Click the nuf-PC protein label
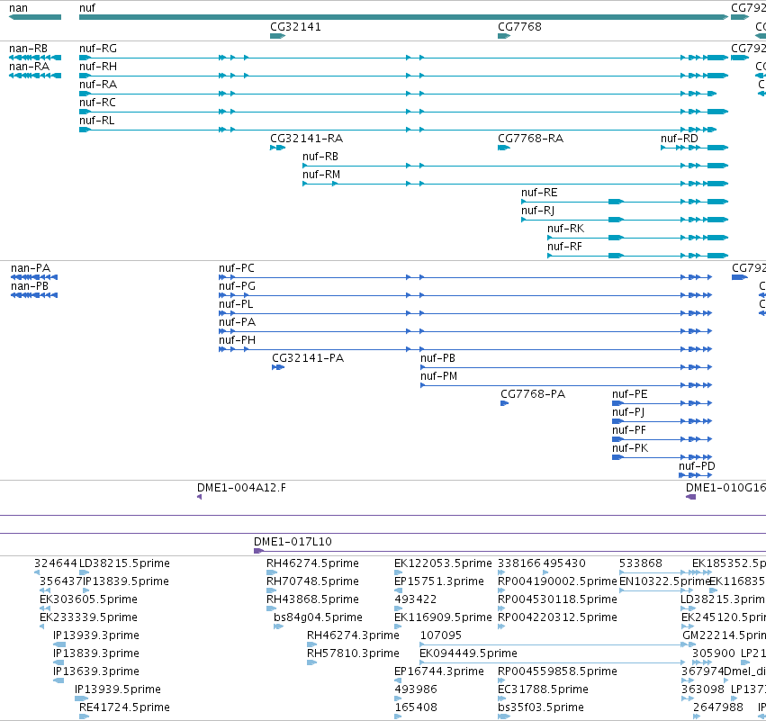 (x=237, y=268)
